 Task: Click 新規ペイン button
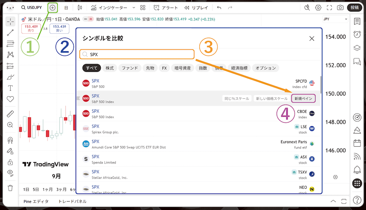[x=303, y=98]
